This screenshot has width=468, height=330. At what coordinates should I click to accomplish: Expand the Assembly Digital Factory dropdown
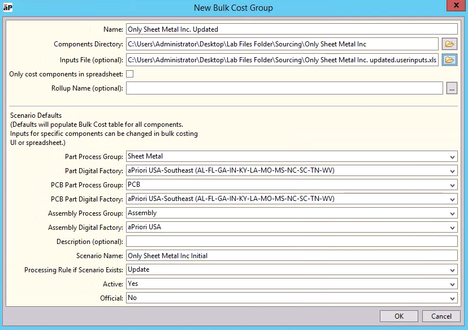coord(453,228)
